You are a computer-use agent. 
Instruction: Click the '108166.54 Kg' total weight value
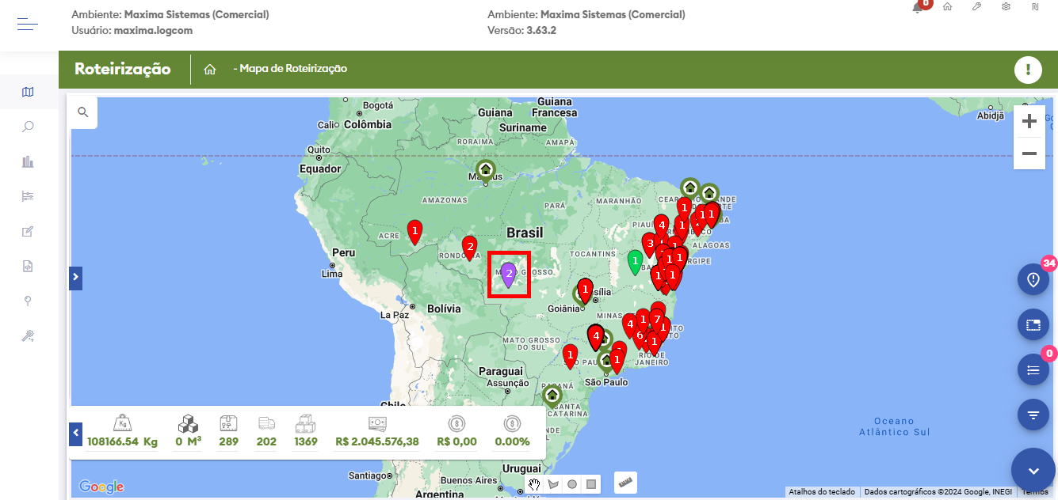point(122,441)
